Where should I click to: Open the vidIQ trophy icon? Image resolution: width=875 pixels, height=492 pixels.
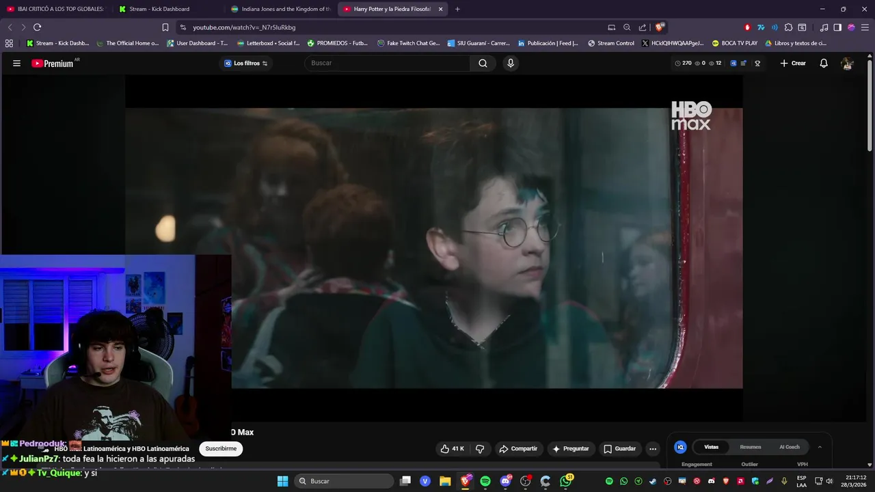click(757, 63)
